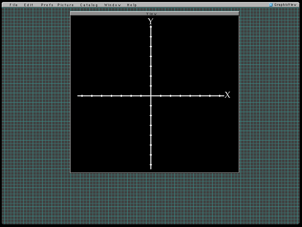302x227 pixels.
Task: Open the Help menu
Action: coord(132,5)
